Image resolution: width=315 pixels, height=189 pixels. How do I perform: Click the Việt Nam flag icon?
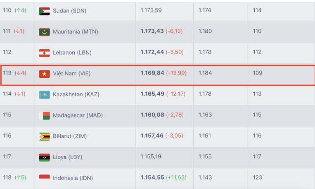45,74
